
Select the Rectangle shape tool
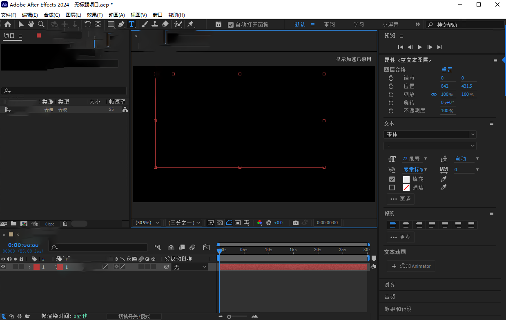pos(111,24)
